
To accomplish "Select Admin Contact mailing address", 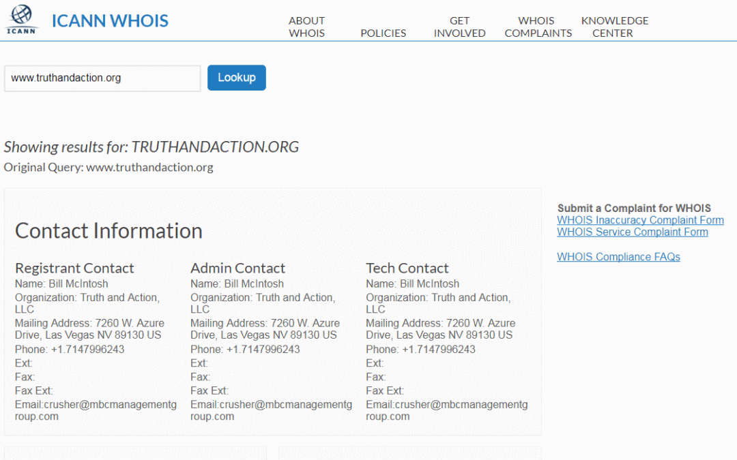I will (x=265, y=329).
